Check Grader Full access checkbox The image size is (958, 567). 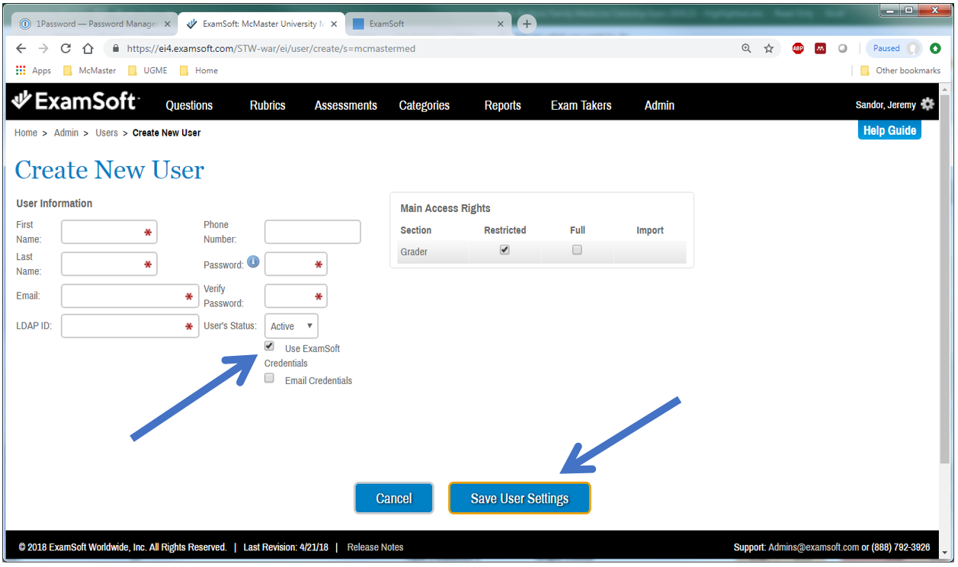tap(577, 249)
